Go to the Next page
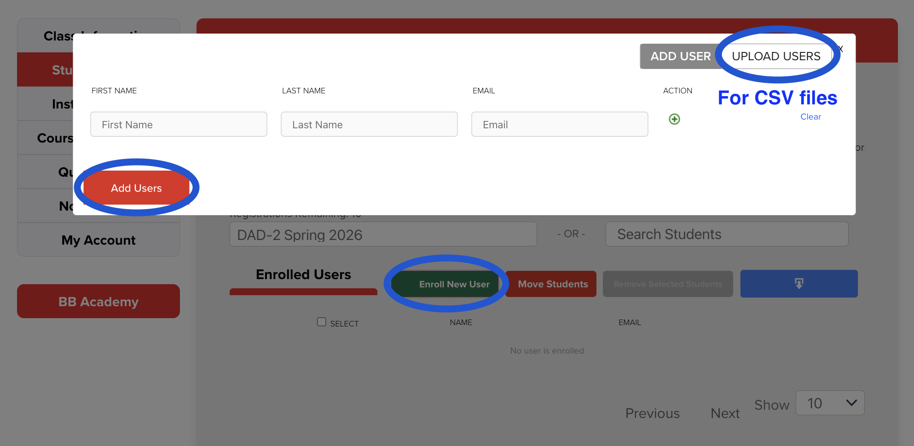Screen dimensions: 914x446 click(x=725, y=413)
